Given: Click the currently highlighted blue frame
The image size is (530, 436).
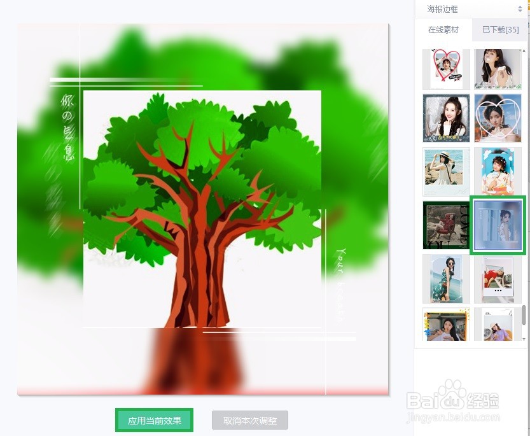Looking at the screenshot, I should [x=498, y=224].
